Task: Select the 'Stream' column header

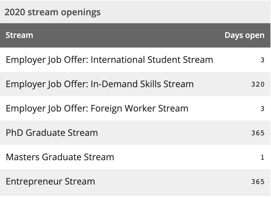Action: 19,35
